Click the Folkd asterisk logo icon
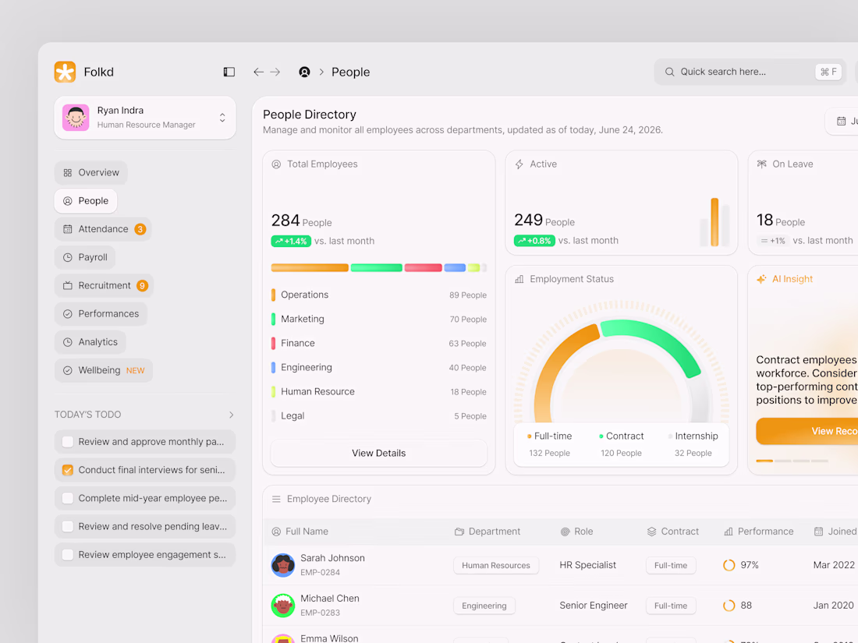This screenshot has height=643, width=858. tap(65, 72)
